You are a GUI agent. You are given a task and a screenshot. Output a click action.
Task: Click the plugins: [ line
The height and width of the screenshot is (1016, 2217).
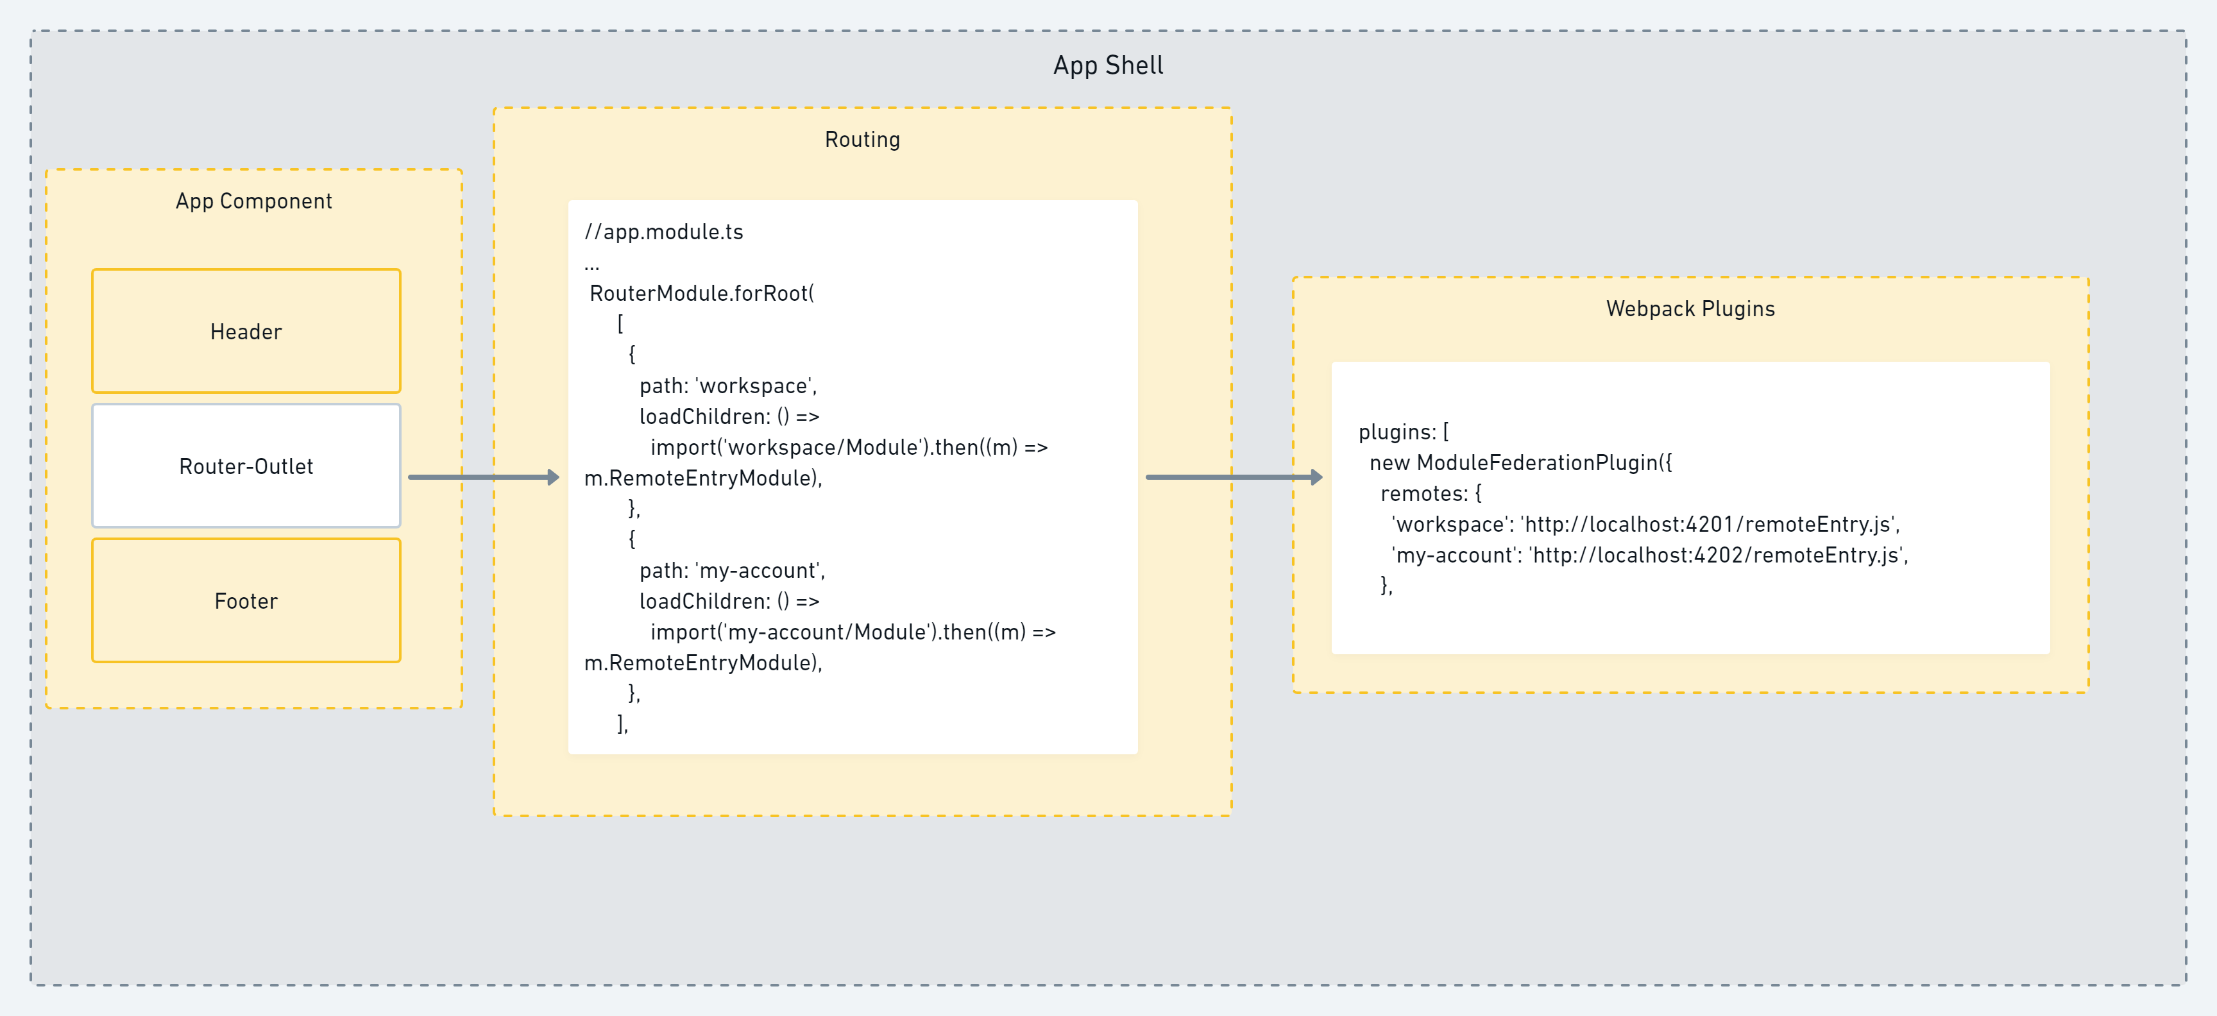pos(1403,432)
